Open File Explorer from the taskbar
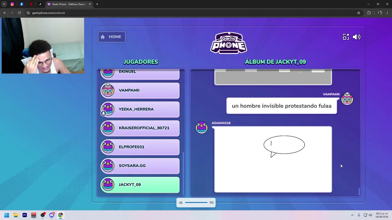The width and height of the screenshot is (392, 220). 16,215
